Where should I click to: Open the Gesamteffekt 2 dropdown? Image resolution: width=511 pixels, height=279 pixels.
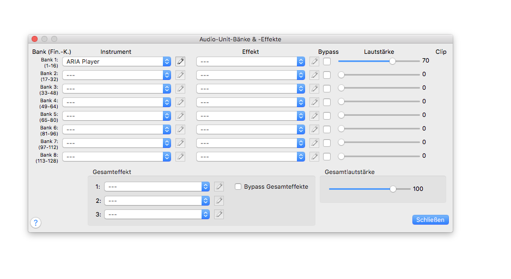[157, 201]
